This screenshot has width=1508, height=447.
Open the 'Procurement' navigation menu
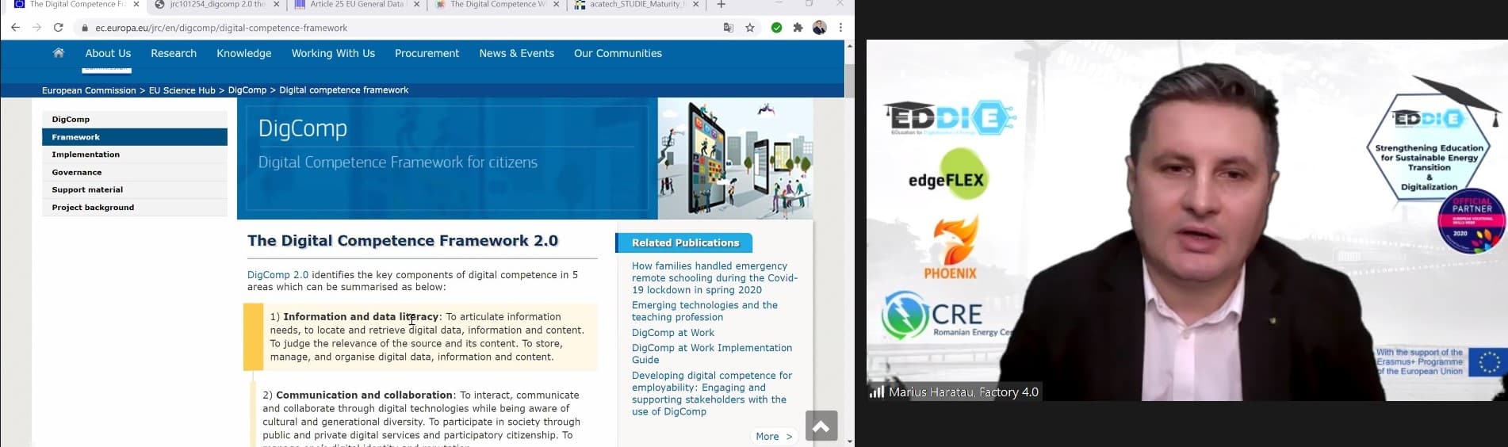point(427,53)
